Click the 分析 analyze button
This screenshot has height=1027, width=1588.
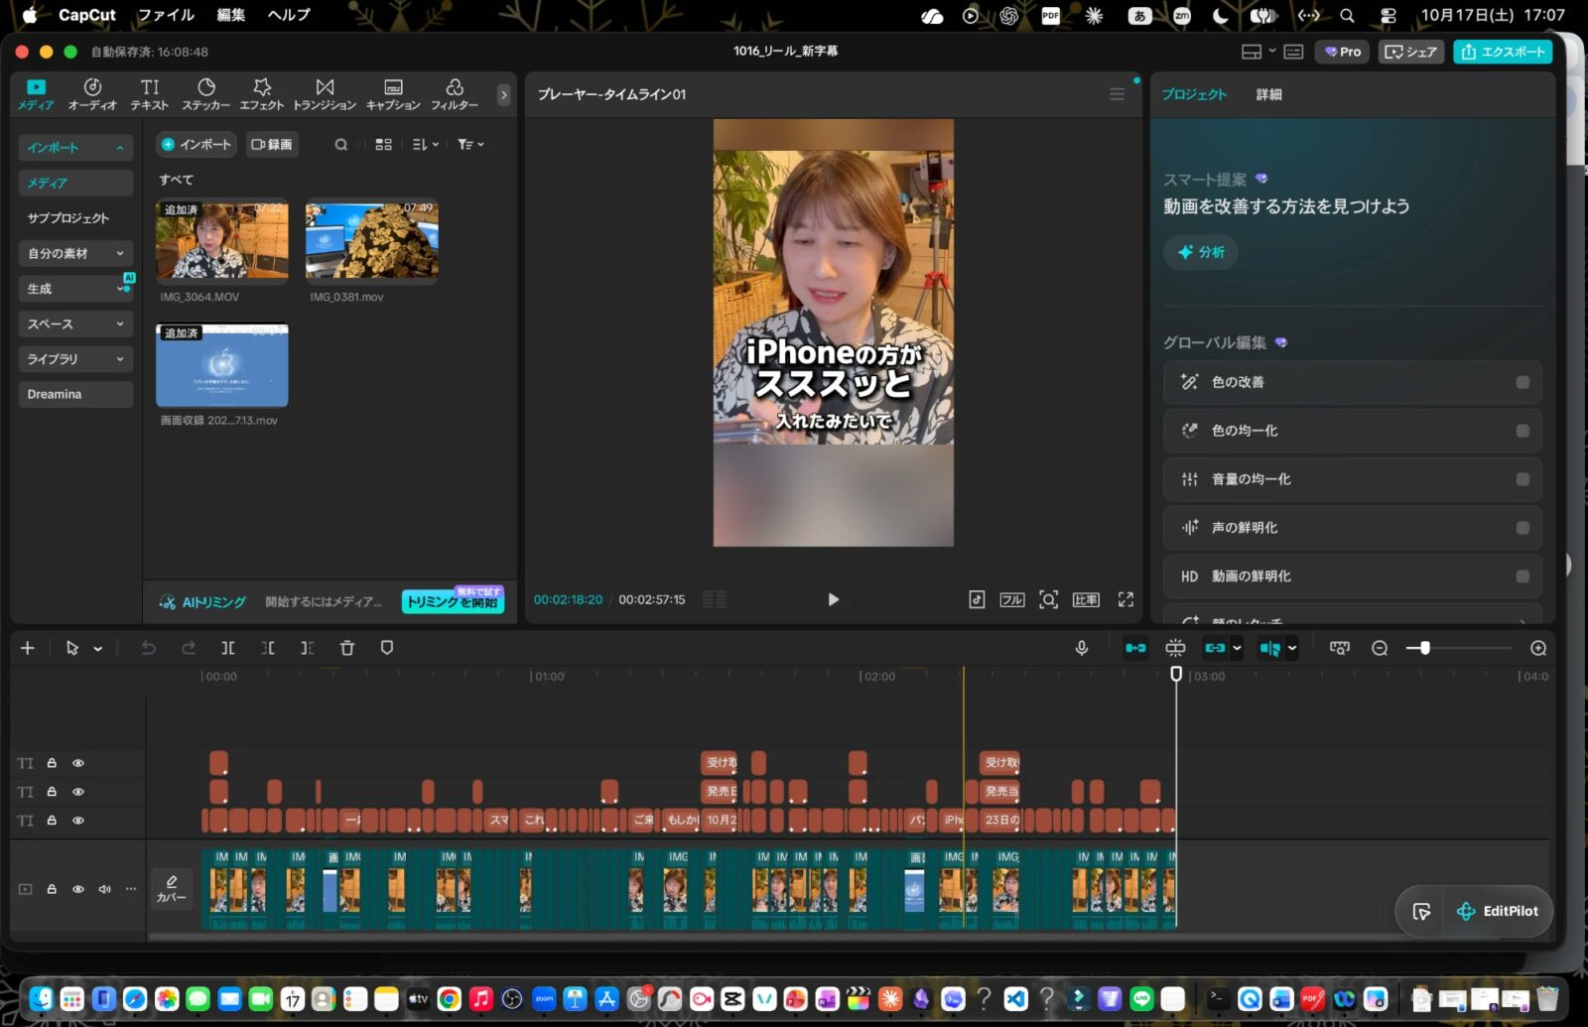click(1201, 252)
